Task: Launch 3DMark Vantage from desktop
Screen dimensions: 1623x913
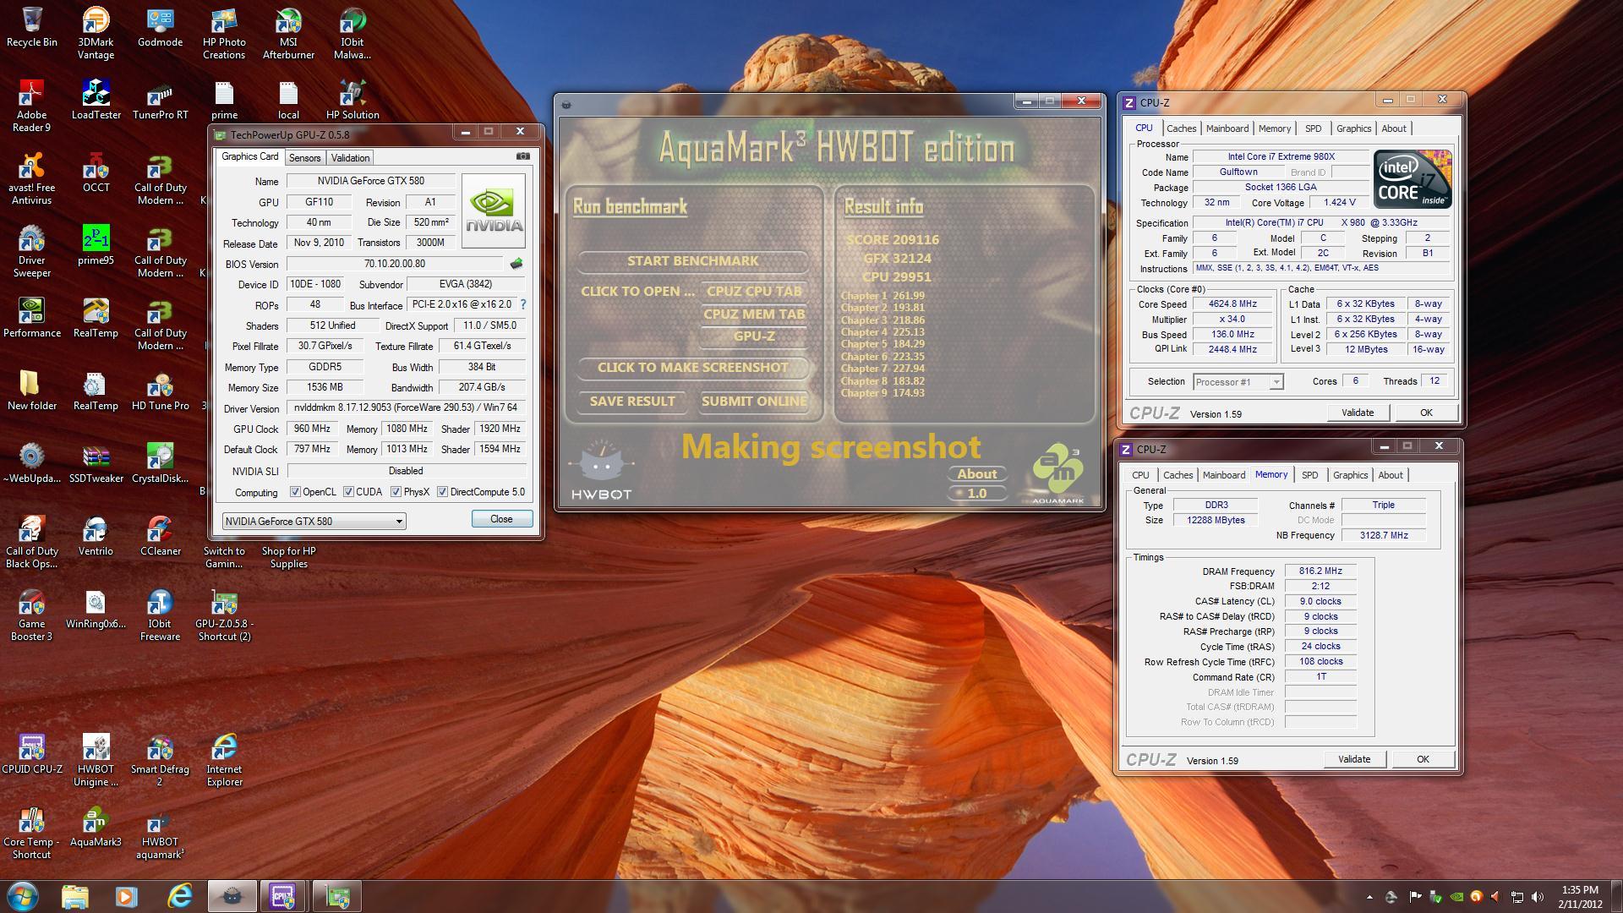Action: (x=96, y=33)
